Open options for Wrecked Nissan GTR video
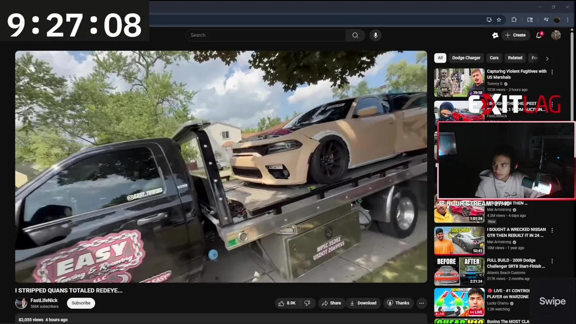 552,230
